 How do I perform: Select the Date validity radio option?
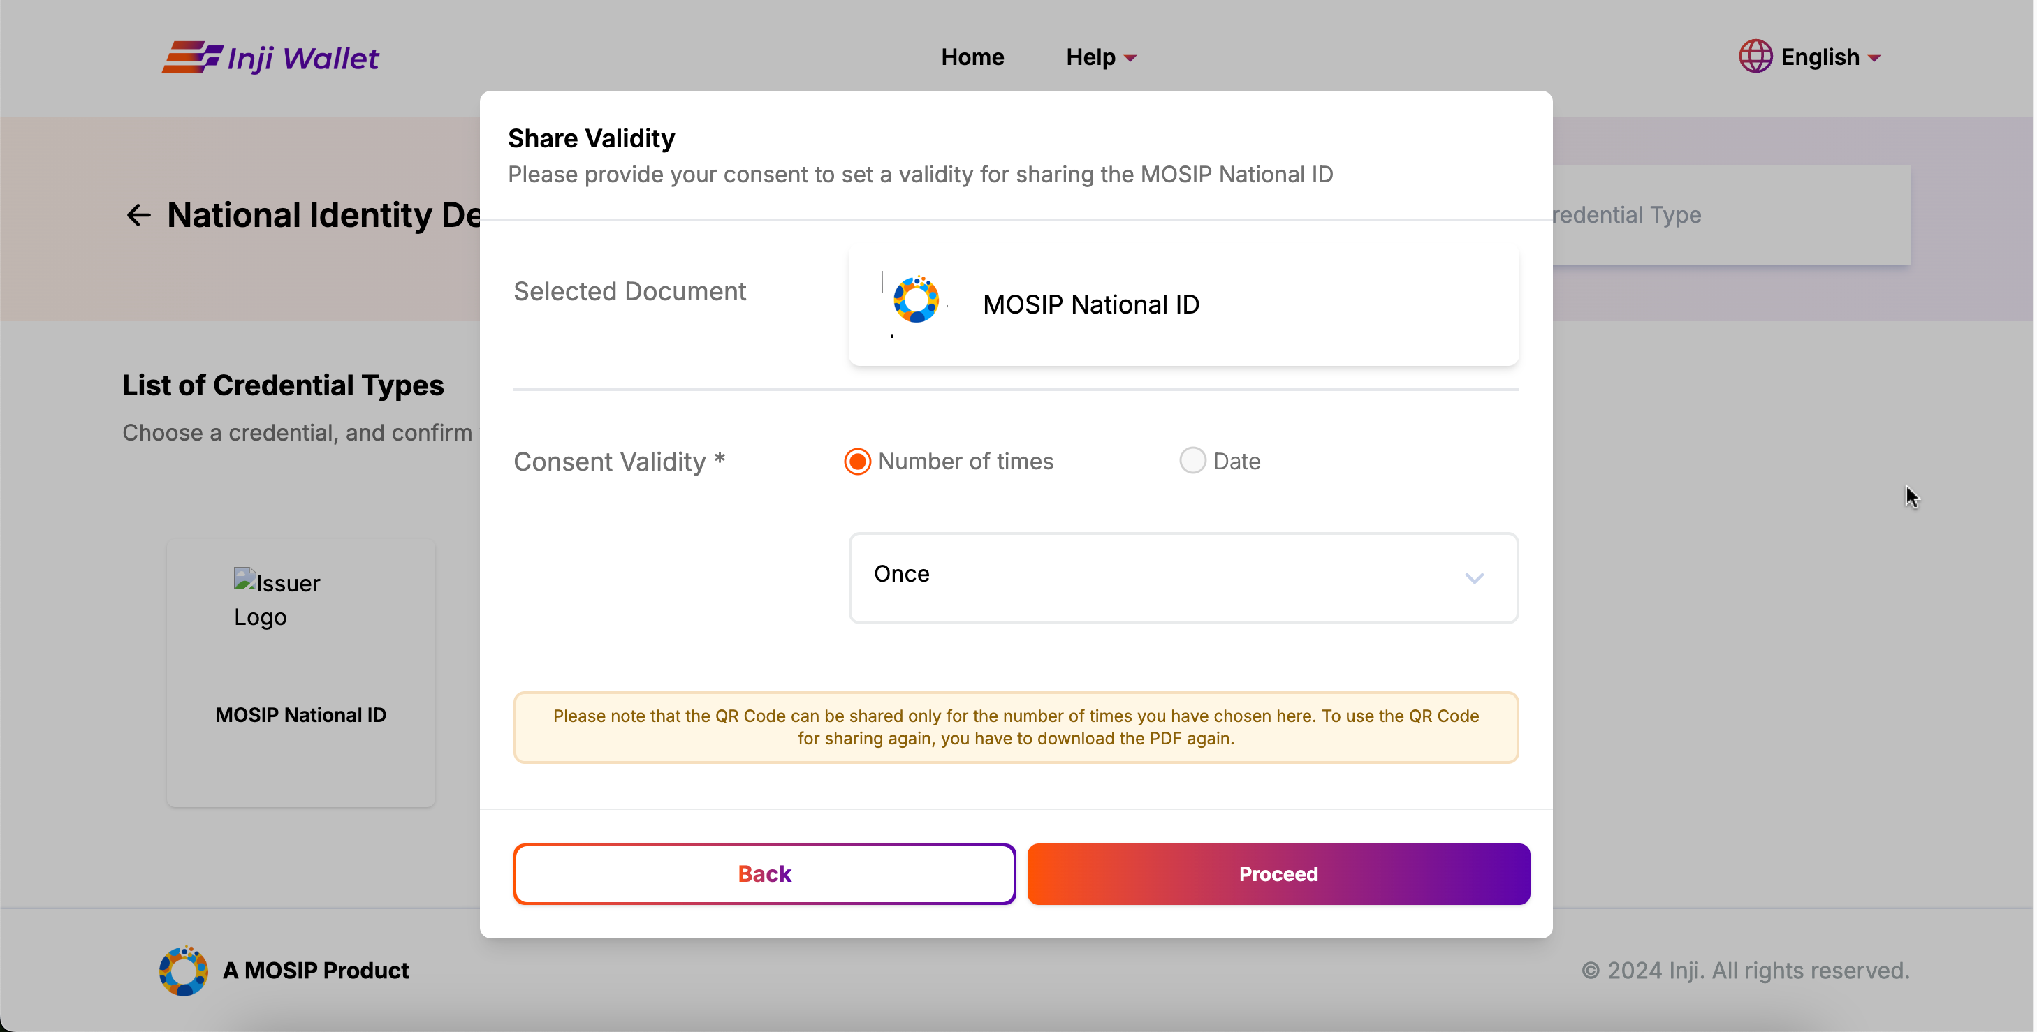[1192, 461]
